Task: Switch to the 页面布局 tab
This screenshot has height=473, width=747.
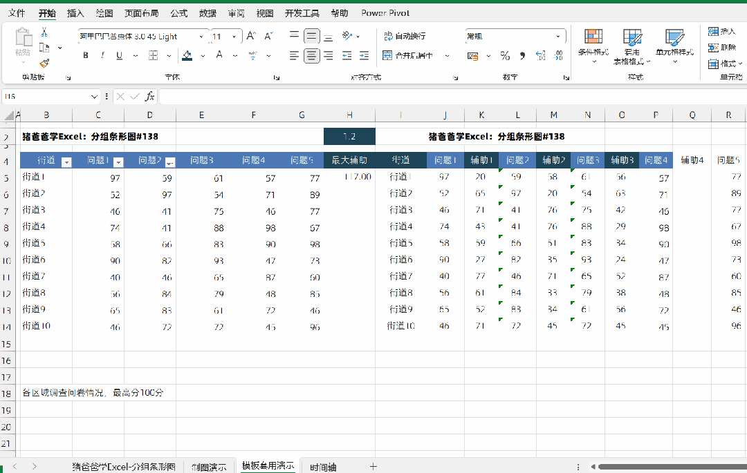Action: pyautogui.click(x=142, y=13)
